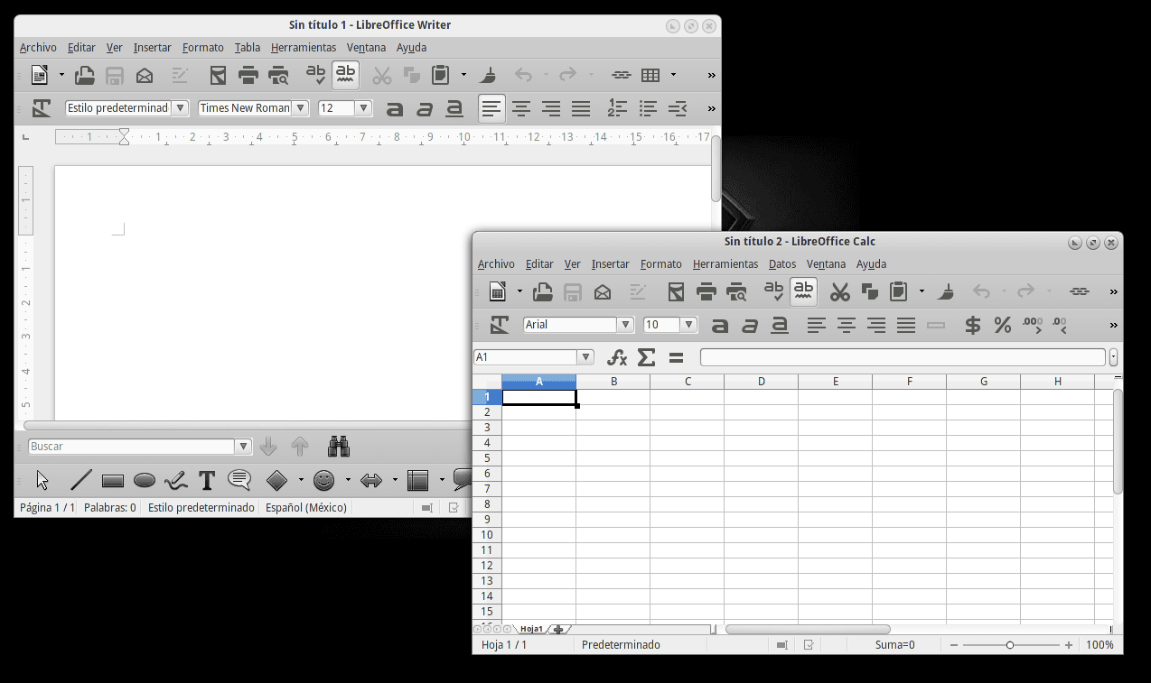Click clone formatting brush in Writer

pos(488,75)
